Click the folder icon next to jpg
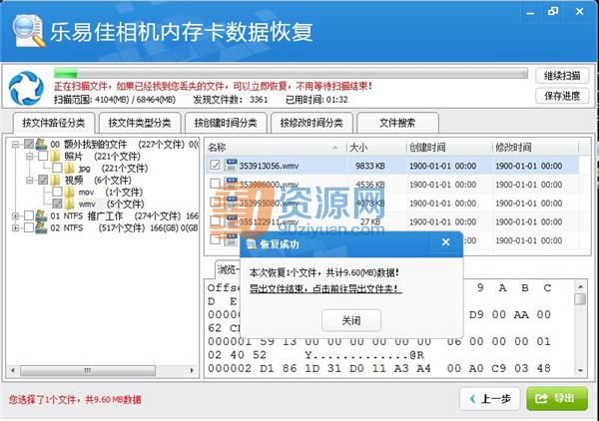This screenshot has width=599, height=421. 70,168
